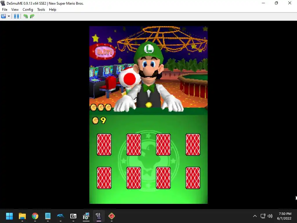Show hidden system tray icons
Image resolution: width=297 pixels, height=223 pixels.
(255, 216)
